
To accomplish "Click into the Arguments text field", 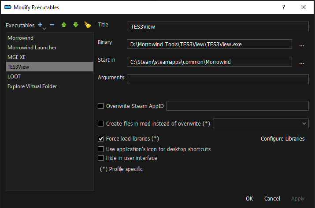I will coord(218,79).
